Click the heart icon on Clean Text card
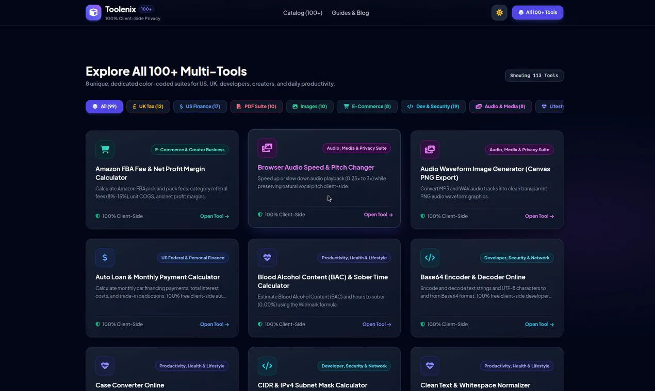The width and height of the screenshot is (655, 391). click(x=430, y=366)
